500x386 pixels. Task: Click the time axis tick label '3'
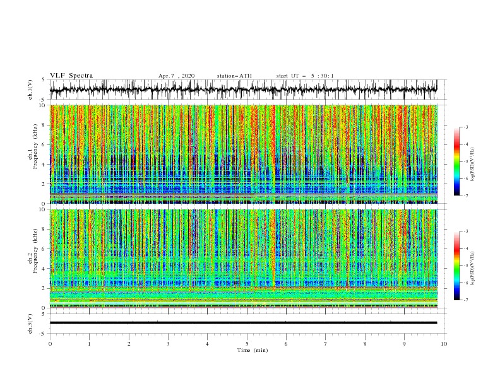[168, 344]
